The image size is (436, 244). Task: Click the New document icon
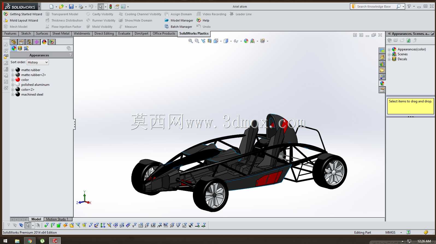click(51, 7)
